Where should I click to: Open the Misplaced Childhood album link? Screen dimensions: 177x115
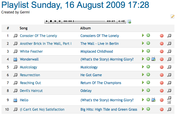[97, 51]
